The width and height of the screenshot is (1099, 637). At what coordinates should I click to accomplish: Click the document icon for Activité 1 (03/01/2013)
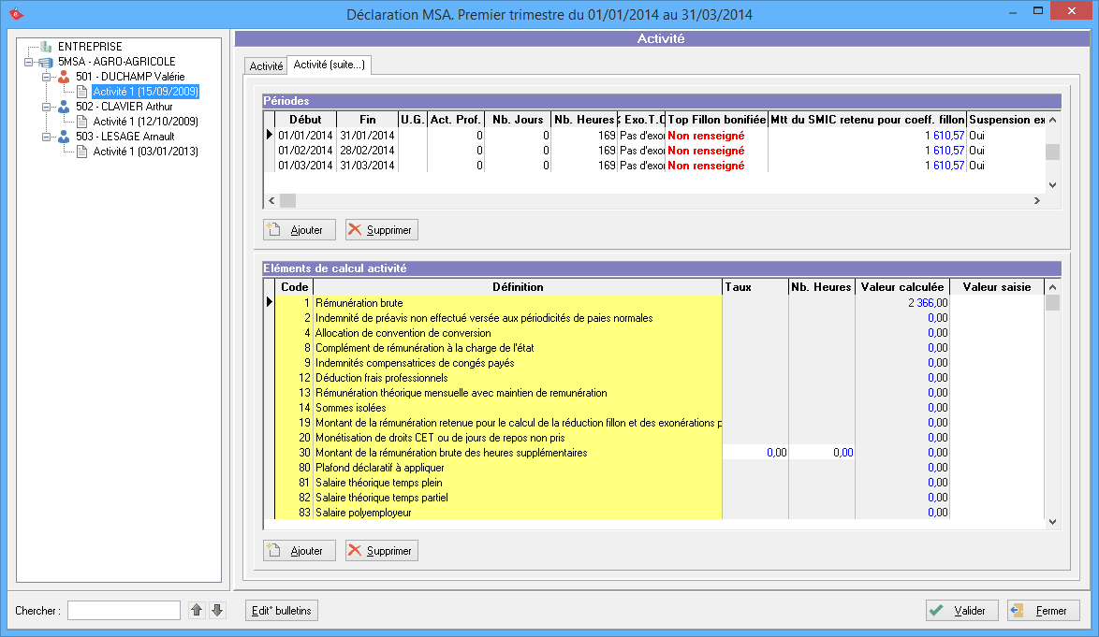[81, 152]
